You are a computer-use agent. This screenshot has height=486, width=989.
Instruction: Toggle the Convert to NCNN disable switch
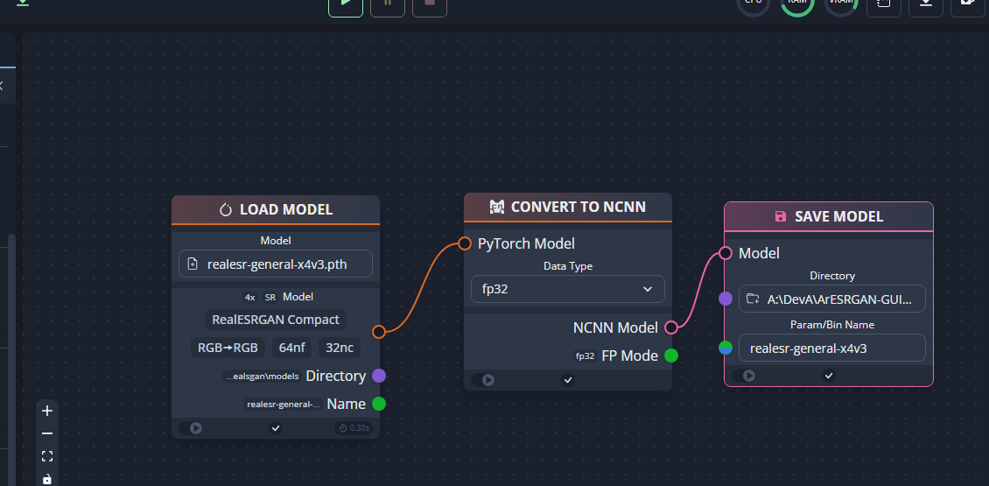pos(483,380)
